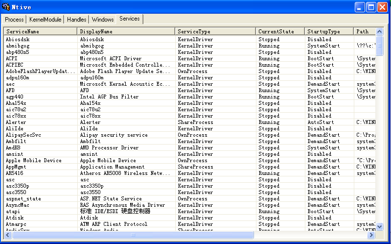Image resolution: width=391 pixels, height=244 pixels.
Task: Select the Services tab
Action: 129,19
